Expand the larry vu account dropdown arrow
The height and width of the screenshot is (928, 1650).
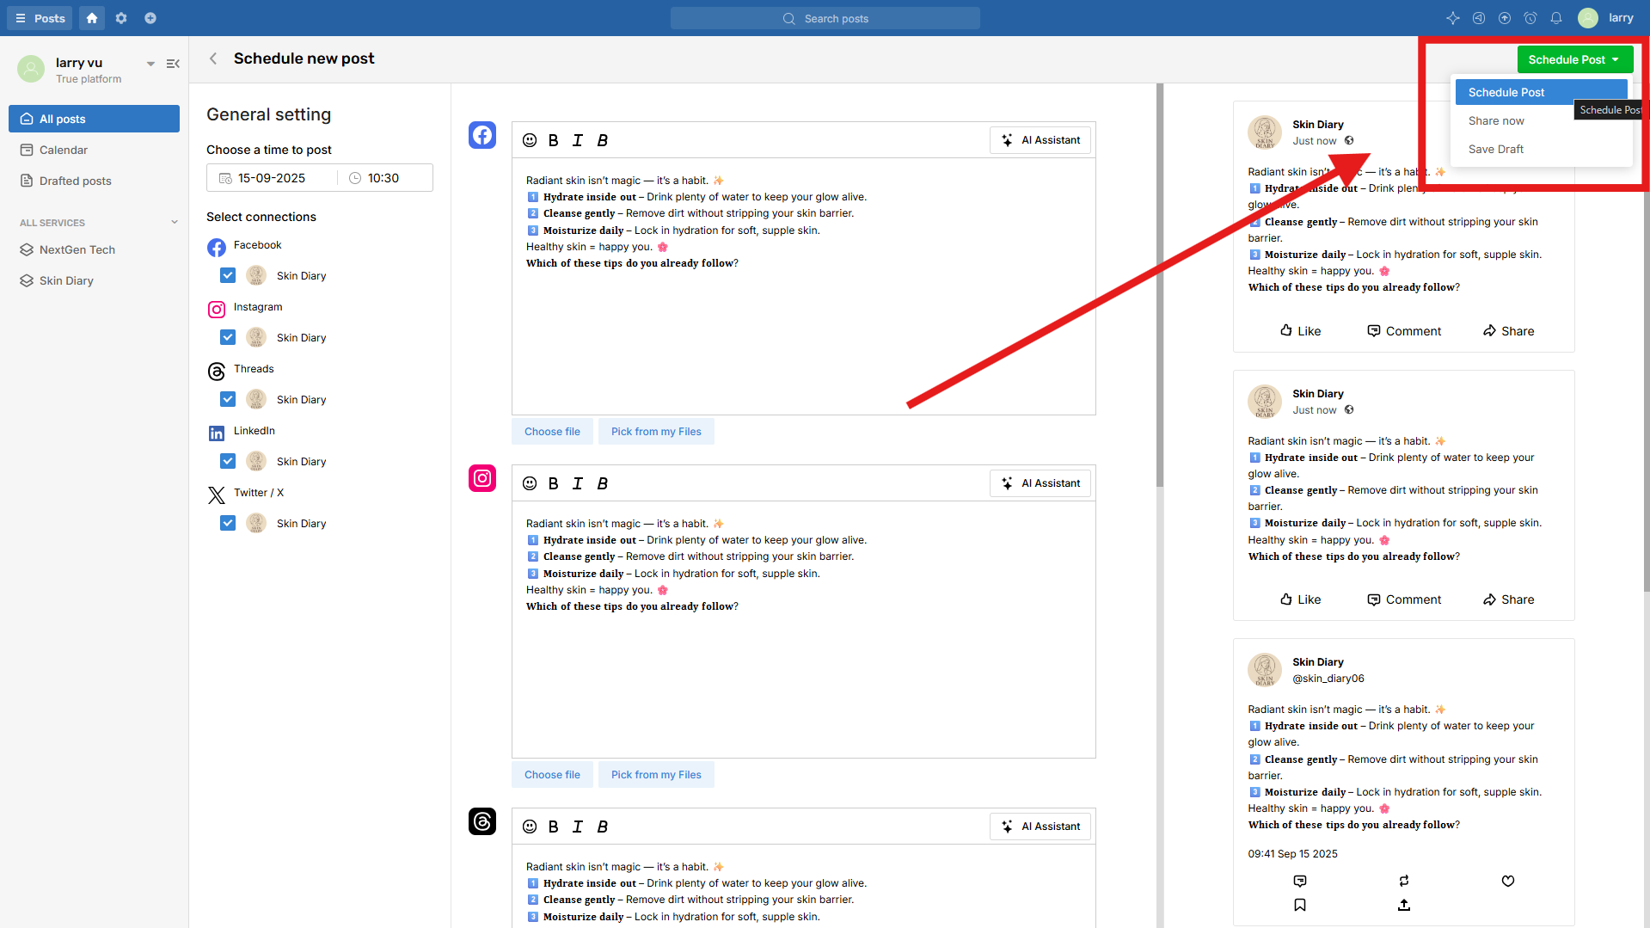[x=150, y=64]
